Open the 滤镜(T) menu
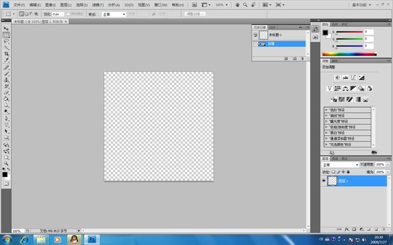393x245 pixels. 98,5
